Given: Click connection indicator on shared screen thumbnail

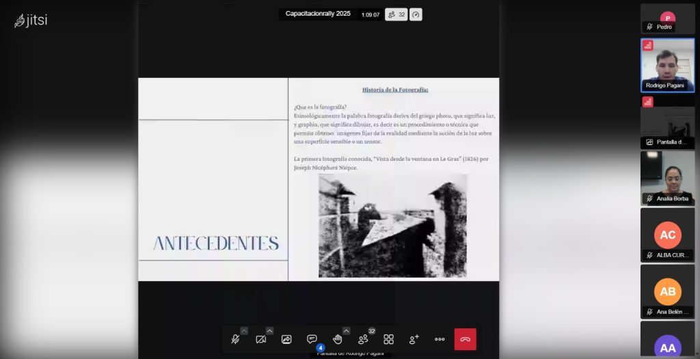Looking at the screenshot, I should click(x=648, y=102).
